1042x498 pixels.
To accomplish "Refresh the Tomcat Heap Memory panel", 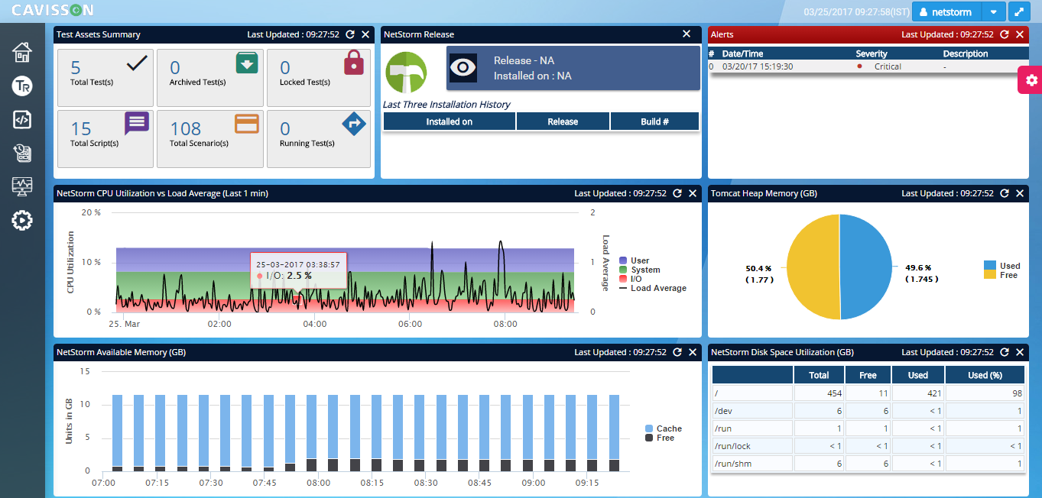I will tap(1005, 193).
